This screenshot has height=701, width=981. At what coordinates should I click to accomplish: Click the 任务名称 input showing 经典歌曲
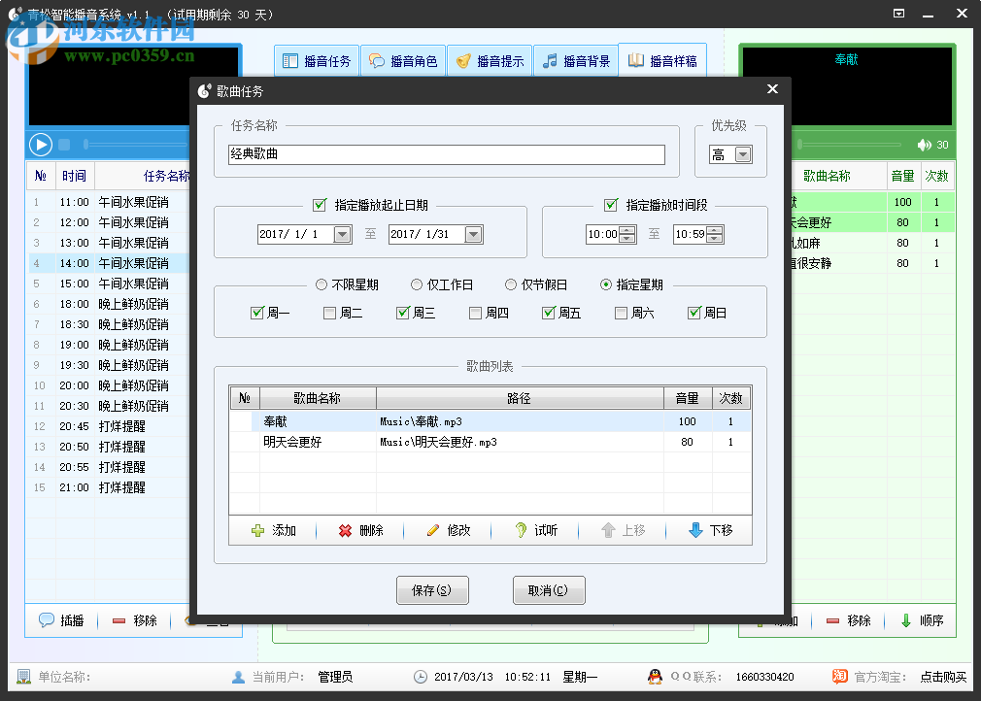(442, 153)
